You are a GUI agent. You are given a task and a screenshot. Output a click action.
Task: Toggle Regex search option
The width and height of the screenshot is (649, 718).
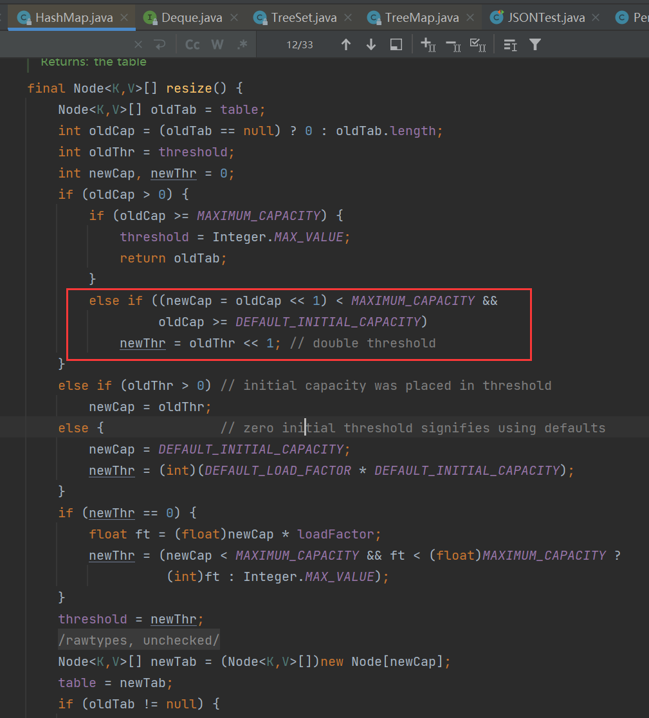pos(242,44)
